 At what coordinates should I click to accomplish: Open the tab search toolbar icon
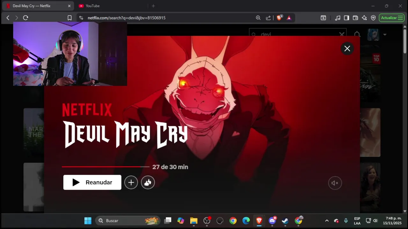(x=323, y=18)
